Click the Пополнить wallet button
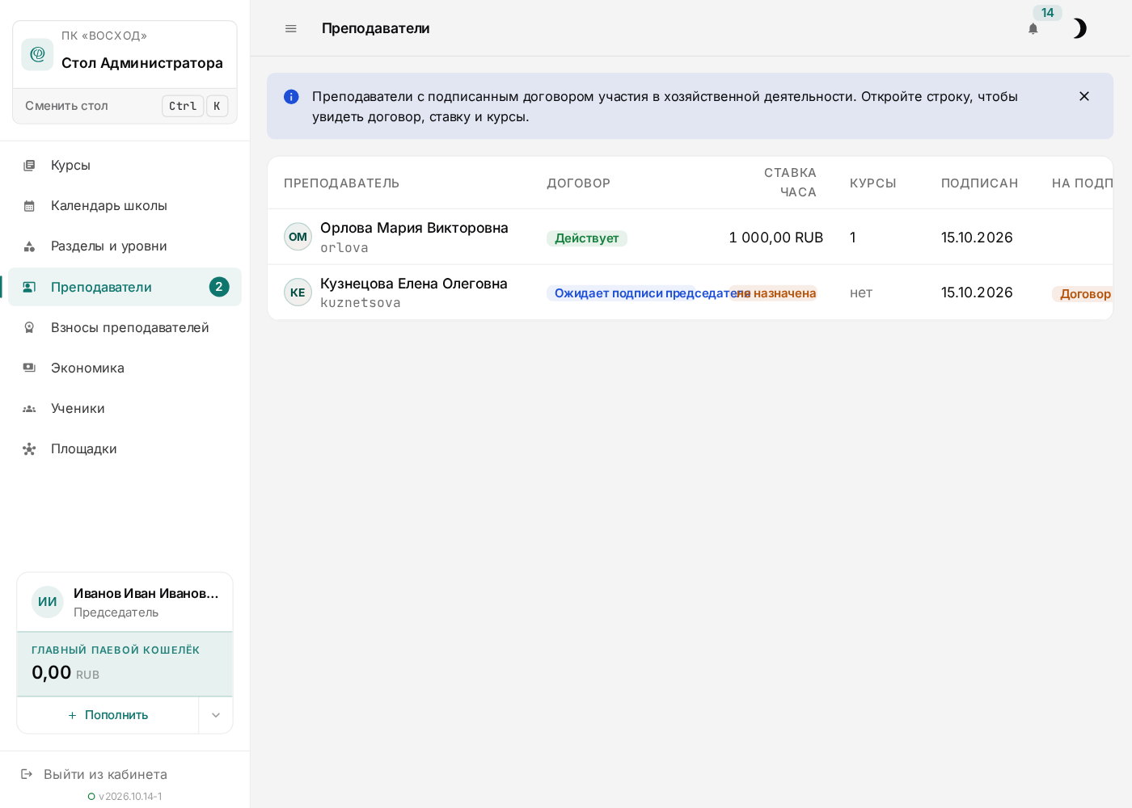The height and width of the screenshot is (808, 1132). 108,715
